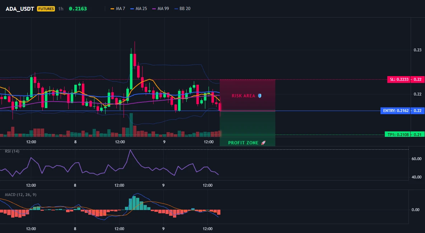425x233 pixels.
Task: Click the 0.23 price axis label
Action: [x=417, y=50]
